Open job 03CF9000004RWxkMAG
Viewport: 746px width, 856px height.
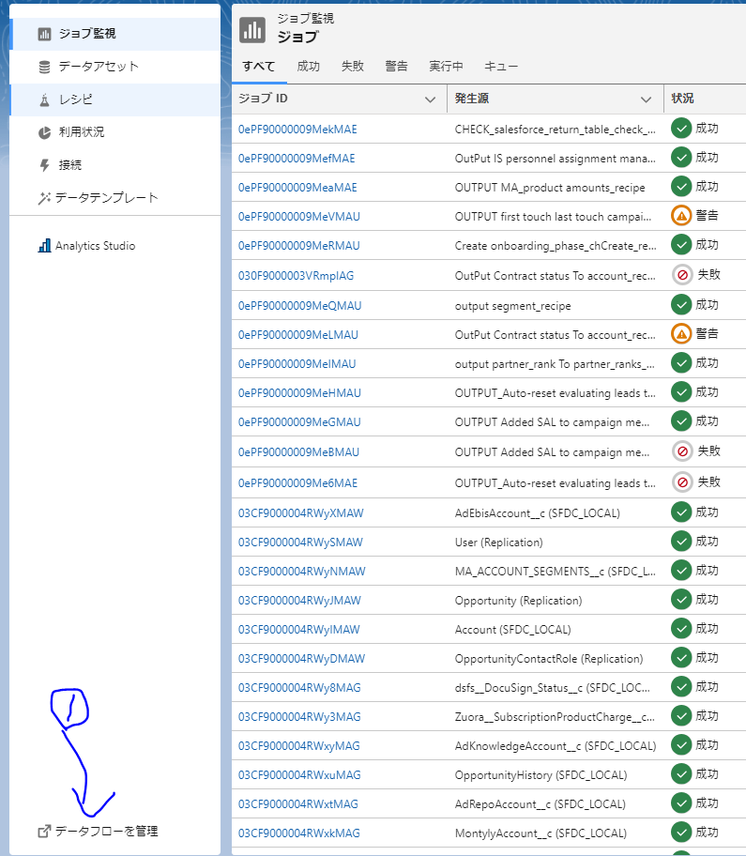(299, 833)
